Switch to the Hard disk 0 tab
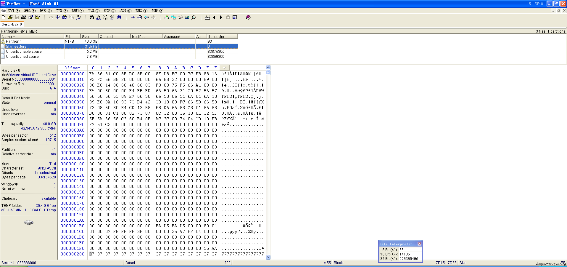Image resolution: width=567 pixels, height=267 pixels. 12,25
